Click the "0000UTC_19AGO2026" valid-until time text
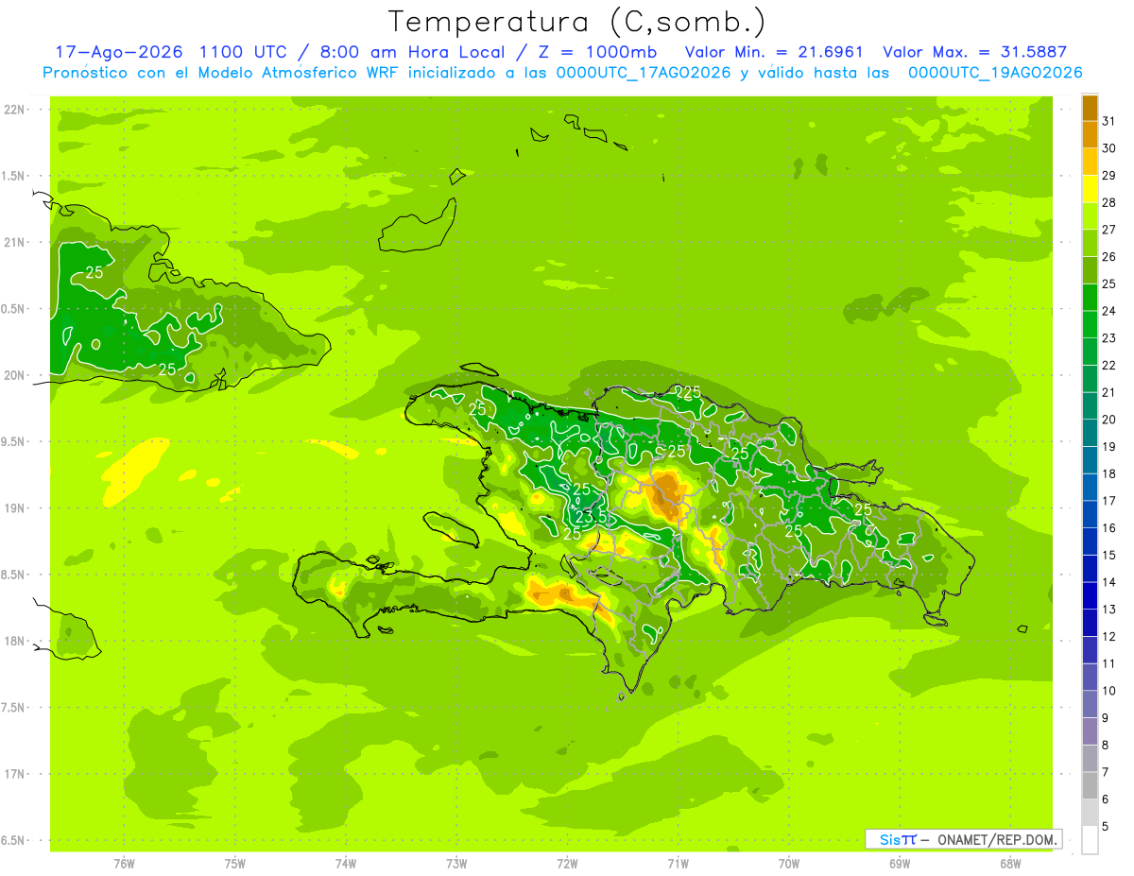Viewport: 1134px width, 876px height. coord(995,73)
